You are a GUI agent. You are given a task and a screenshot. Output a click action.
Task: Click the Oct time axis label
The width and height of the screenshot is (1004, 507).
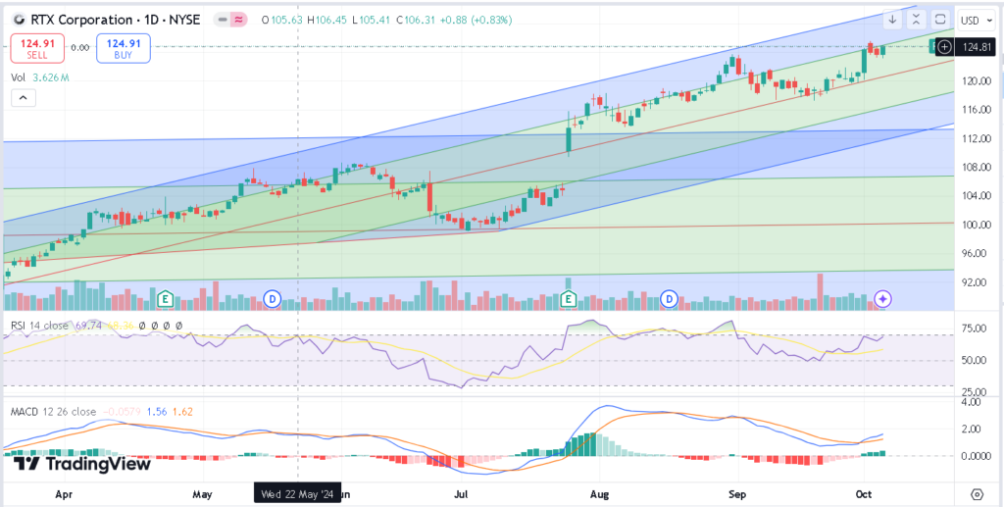pos(865,494)
